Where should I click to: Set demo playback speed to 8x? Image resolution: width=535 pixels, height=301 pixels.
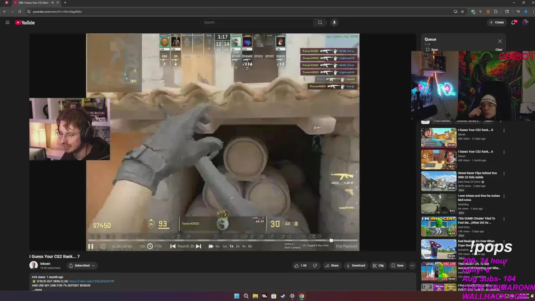coord(250,246)
